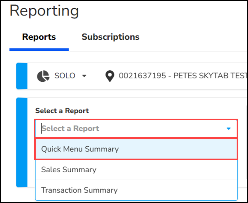Image resolution: width=248 pixels, height=203 pixels.
Task: Open the Subscriptions tab
Action: coord(110,37)
